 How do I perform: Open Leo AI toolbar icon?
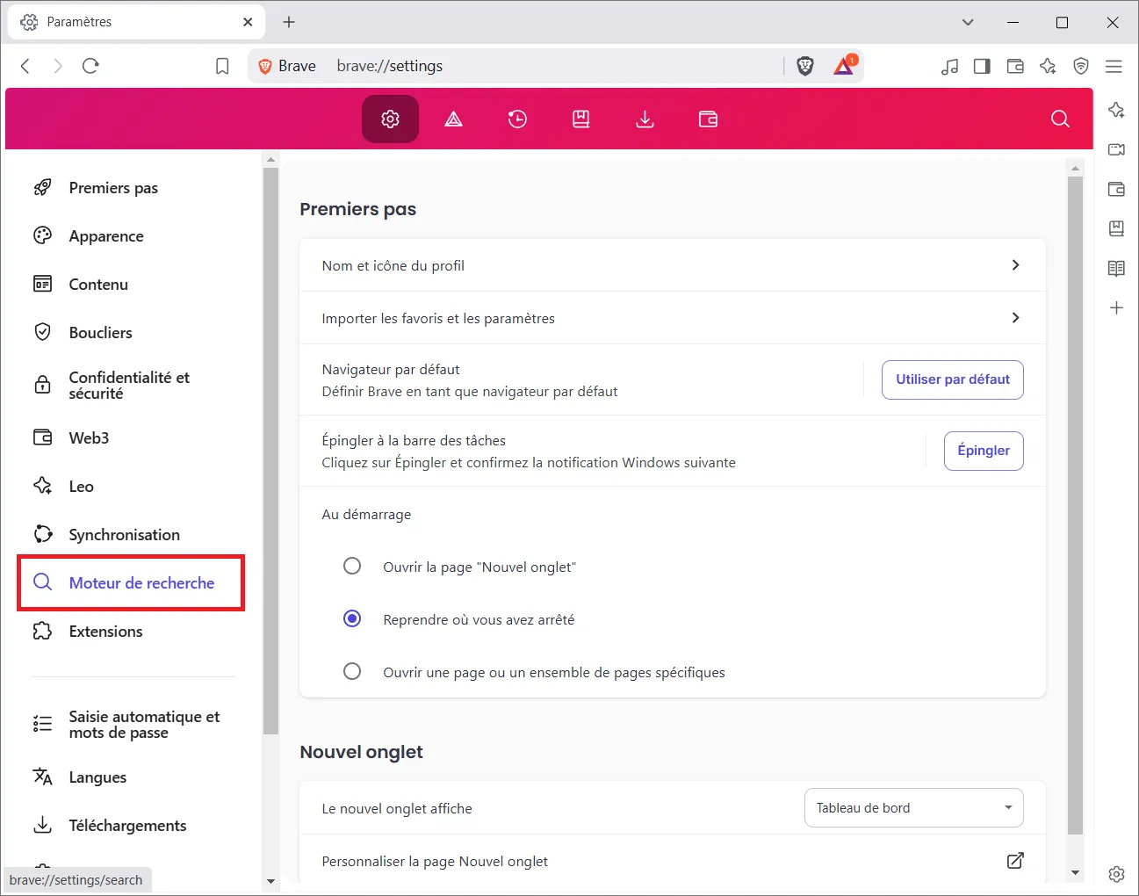pos(1048,66)
